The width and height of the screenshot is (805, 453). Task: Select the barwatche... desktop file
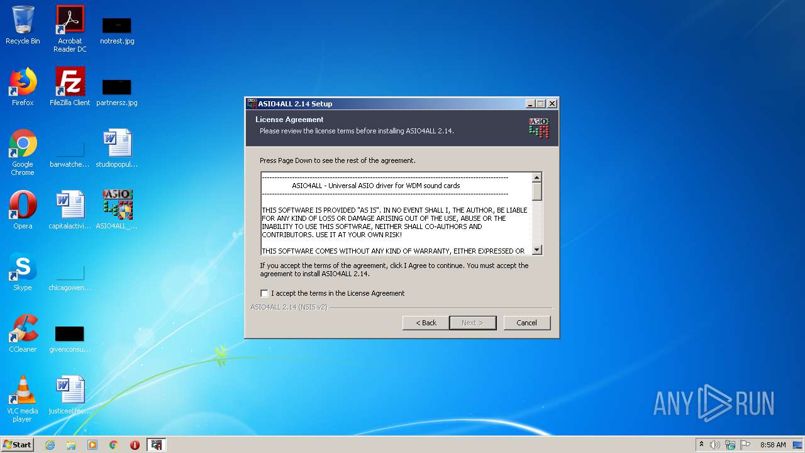(70, 155)
